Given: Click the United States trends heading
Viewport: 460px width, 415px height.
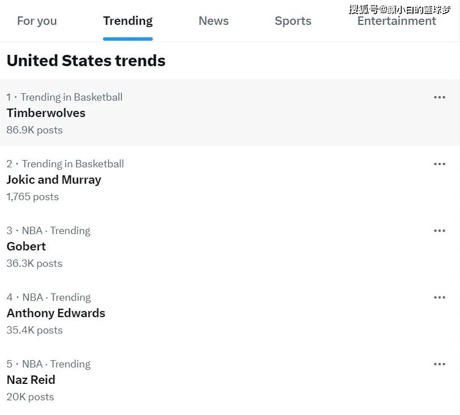Looking at the screenshot, I should 86,60.
